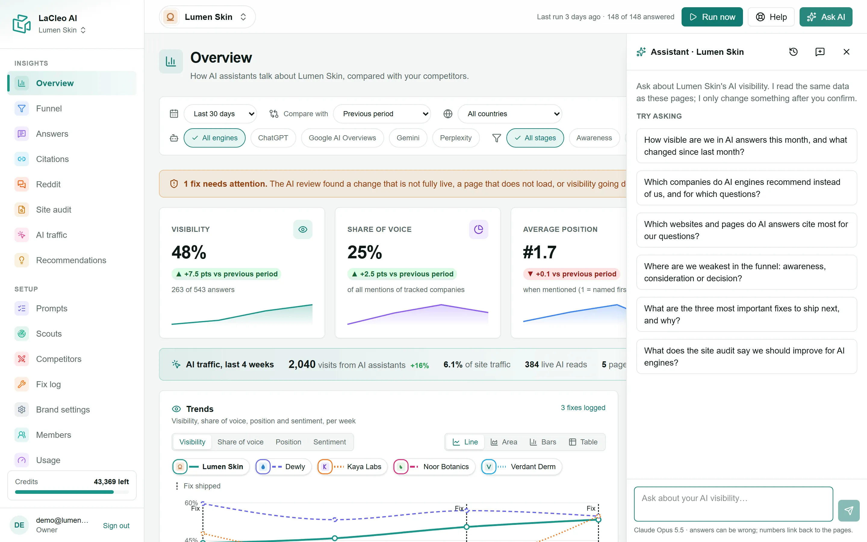This screenshot has width=867, height=542.
Task: Open Reddit insights
Action: [x=72, y=184]
